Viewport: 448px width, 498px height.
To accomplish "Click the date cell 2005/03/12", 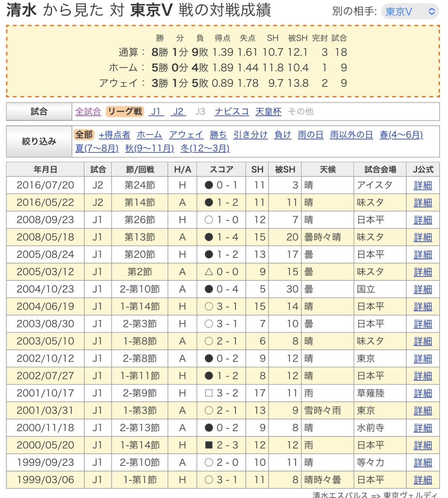I will pos(45,272).
